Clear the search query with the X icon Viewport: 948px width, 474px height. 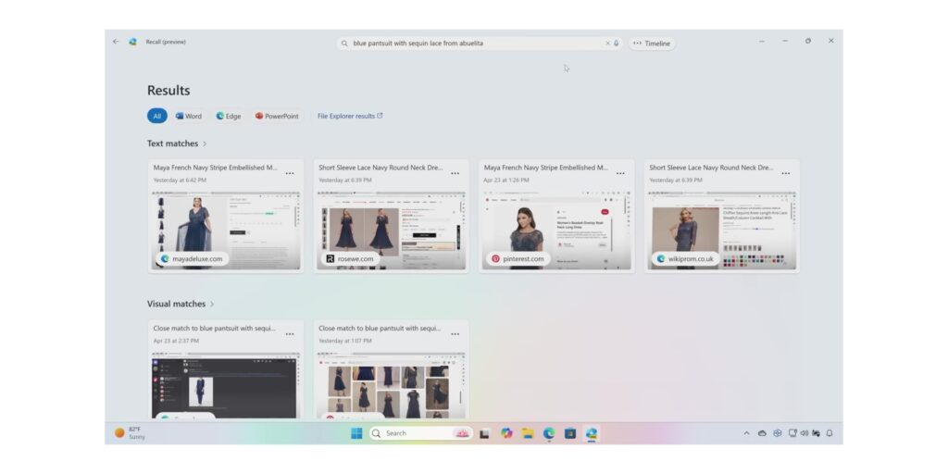tap(607, 44)
